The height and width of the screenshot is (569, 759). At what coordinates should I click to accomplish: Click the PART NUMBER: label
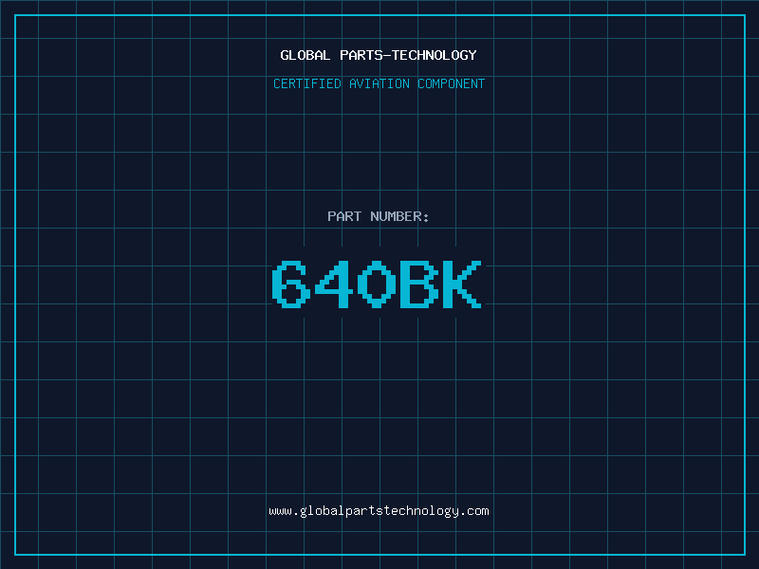pos(378,216)
